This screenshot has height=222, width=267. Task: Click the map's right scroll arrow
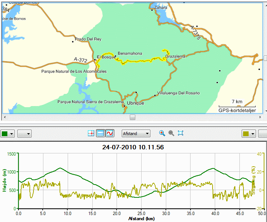pyautogui.click(x=260, y=117)
